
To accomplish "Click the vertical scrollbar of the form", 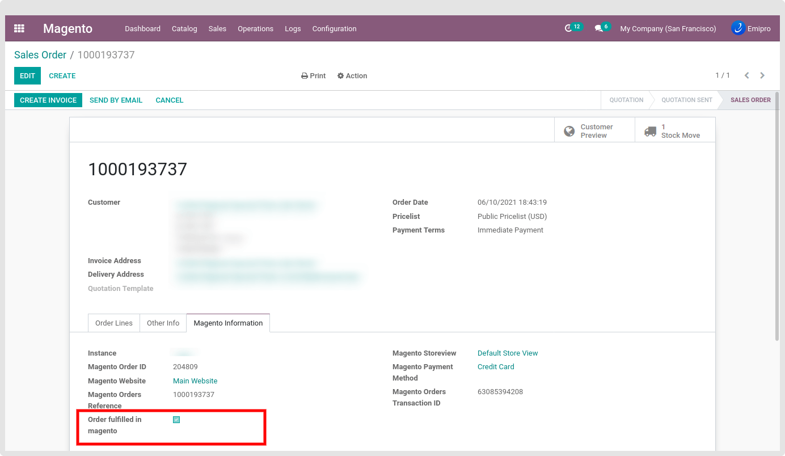I will tap(777, 216).
